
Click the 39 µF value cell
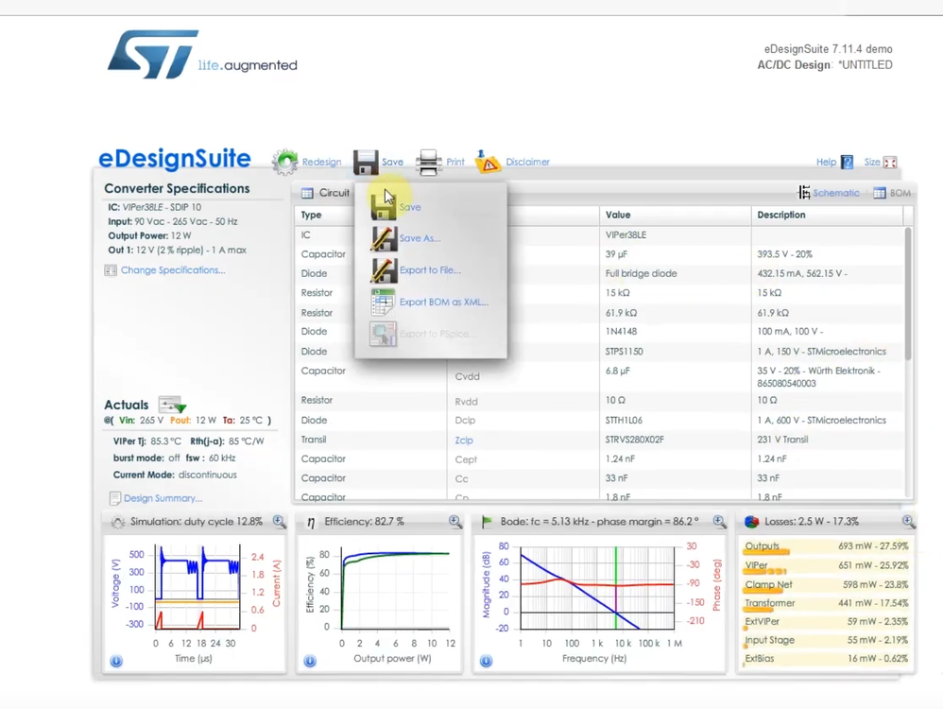(675, 254)
